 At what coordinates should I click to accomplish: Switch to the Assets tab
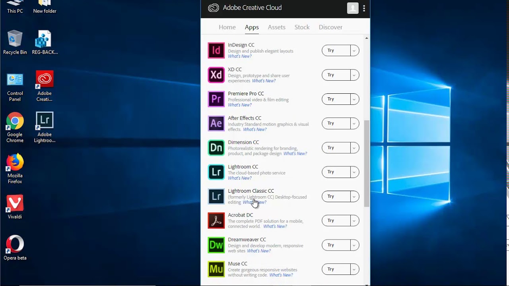[x=276, y=27]
